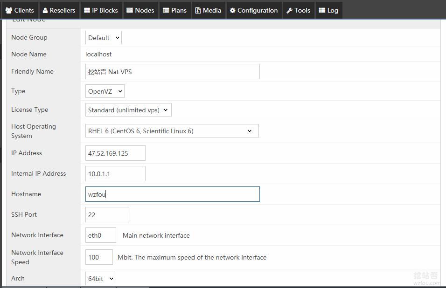Expand the License Type dropdown
The width and height of the screenshot is (446, 288).
tap(128, 110)
